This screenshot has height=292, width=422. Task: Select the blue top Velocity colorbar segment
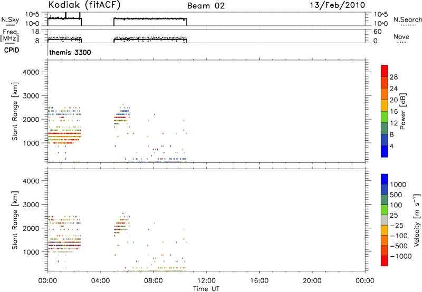coord(385,179)
